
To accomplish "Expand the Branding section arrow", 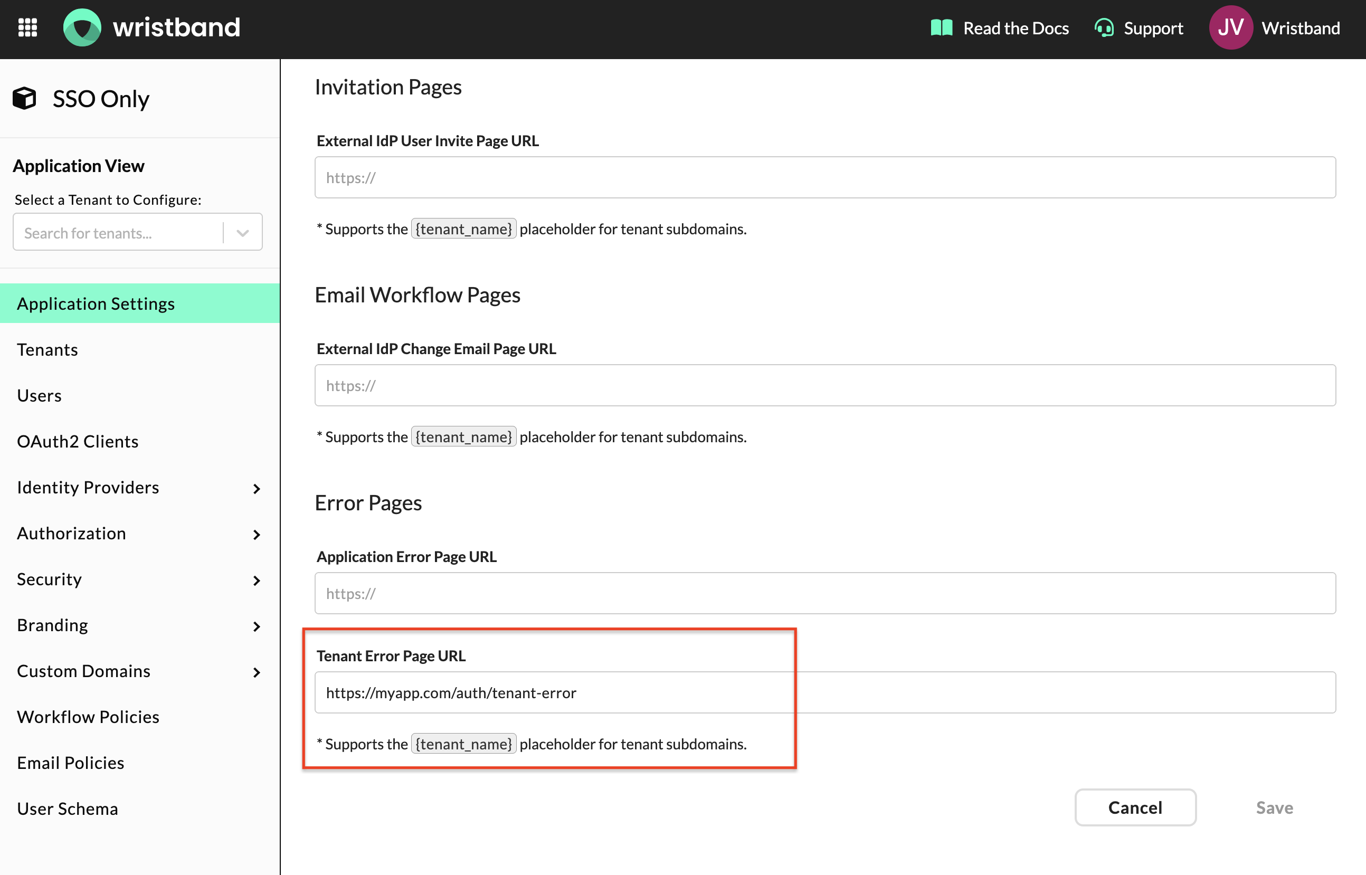I will pos(257,627).
